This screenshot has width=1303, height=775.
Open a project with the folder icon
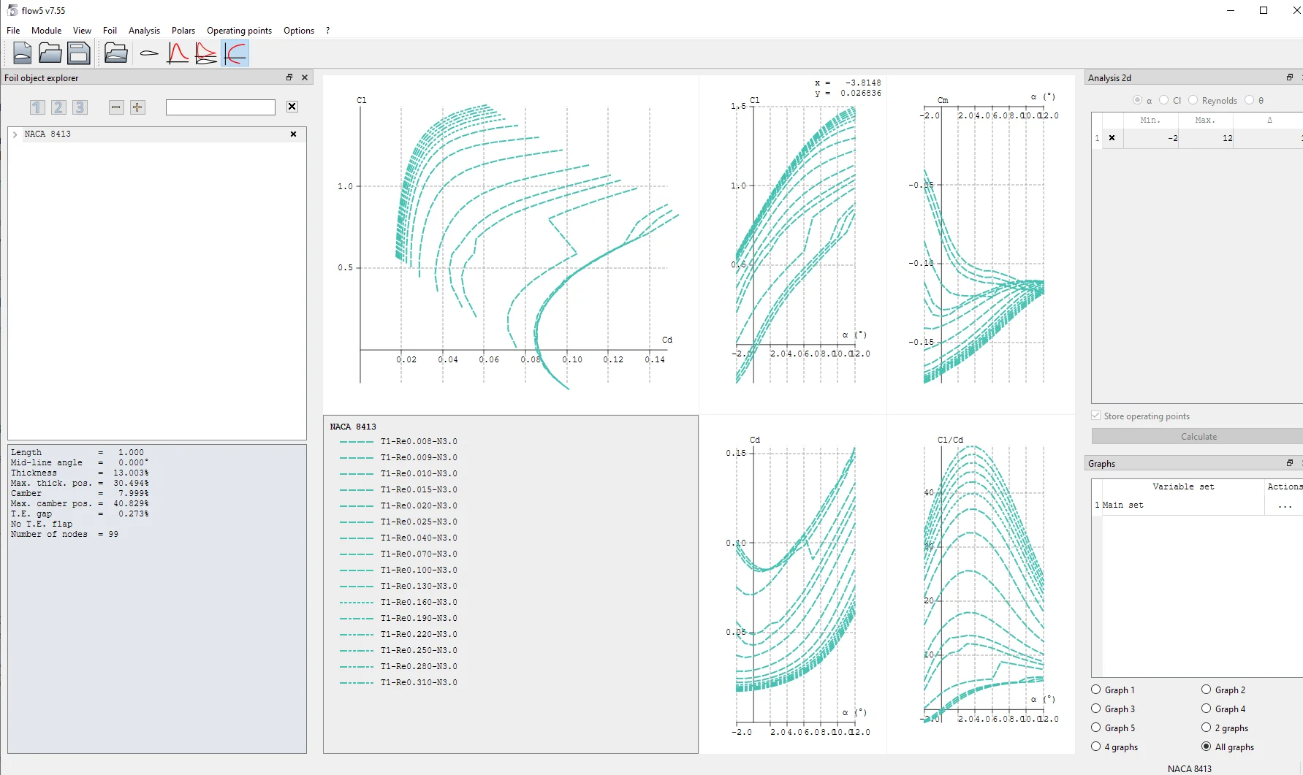click(50, 53)
